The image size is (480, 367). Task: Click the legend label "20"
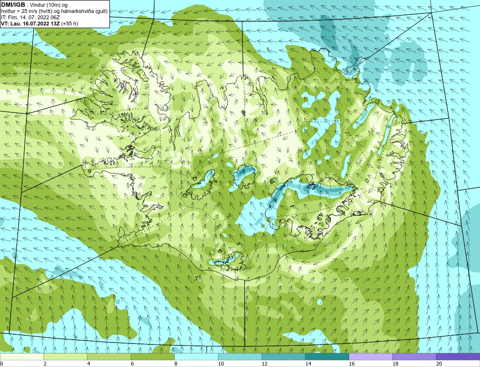439,364
